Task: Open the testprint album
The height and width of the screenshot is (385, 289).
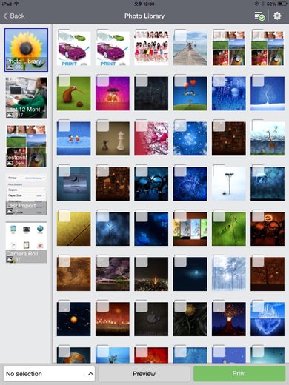Action: click(26, 146)
